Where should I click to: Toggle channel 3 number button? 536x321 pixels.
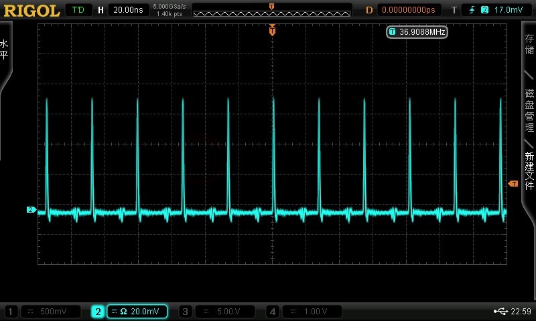tap(185, 312)
